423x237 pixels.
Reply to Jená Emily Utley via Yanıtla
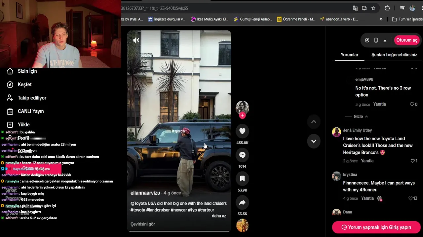[x=367, y=161]
